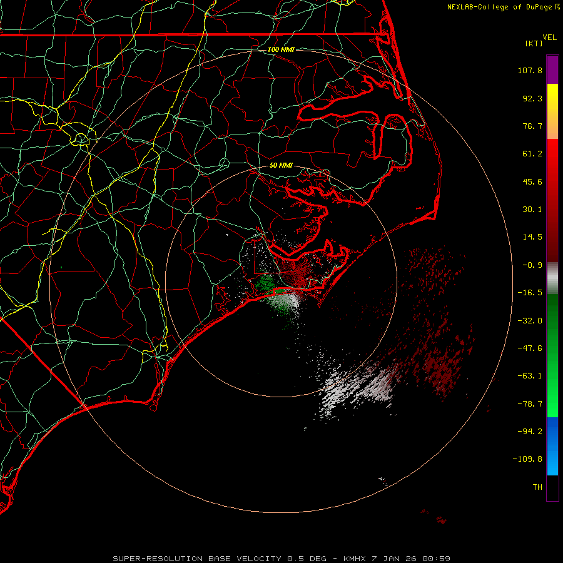Click the -0.9 velocity scale value

click(532, 265)
